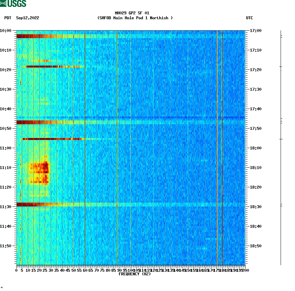Click the Sep12,2022 date text

[27, 18]
